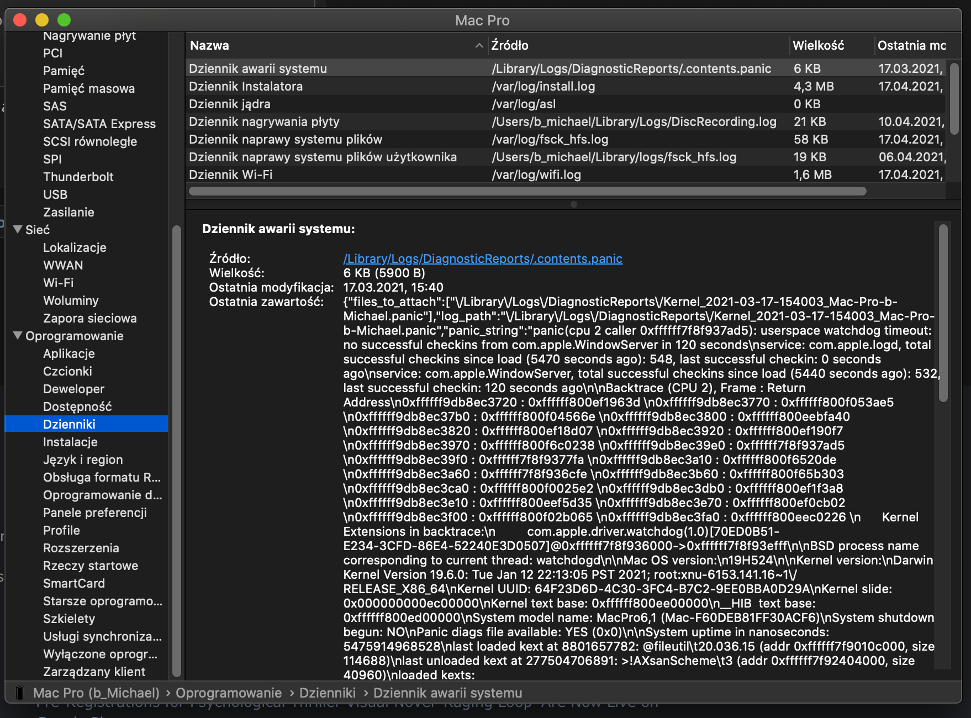971x718 pixels.
Task: Open Starsze oprogramo... in the sidebar
Action: tap(103, 601)
